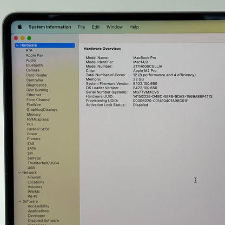Open the Window menu
Image resolution: width=225 pixels, height=225 pixels.
click(x=115, y=27)
